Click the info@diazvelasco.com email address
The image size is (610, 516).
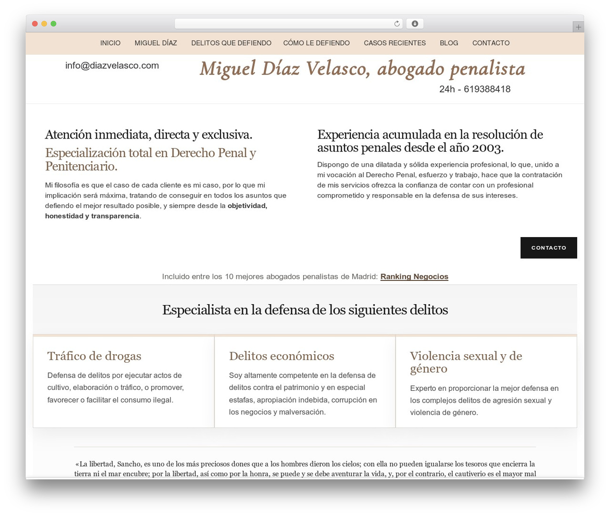[x=112, y=66]
